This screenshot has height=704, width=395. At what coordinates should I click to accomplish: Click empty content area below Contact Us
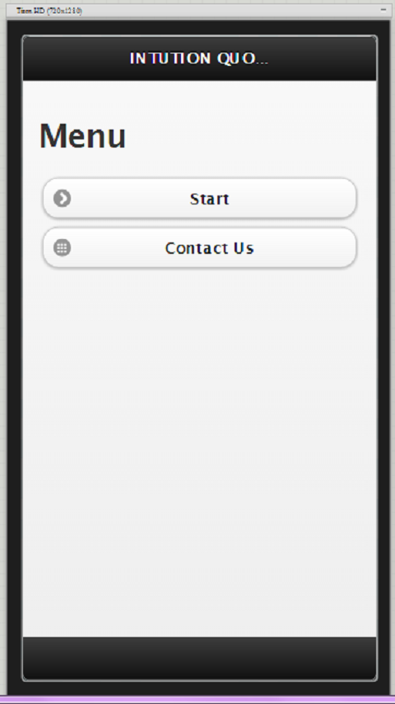click(x=199, y=449)
